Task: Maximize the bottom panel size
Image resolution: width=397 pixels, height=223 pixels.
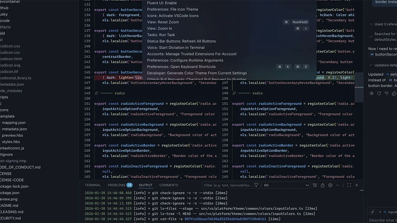Action: tap(349, 185)
